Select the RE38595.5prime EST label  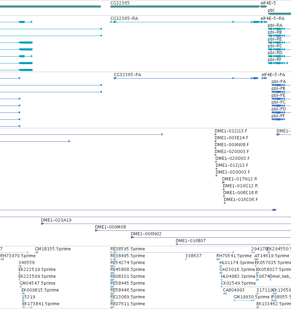128,249
